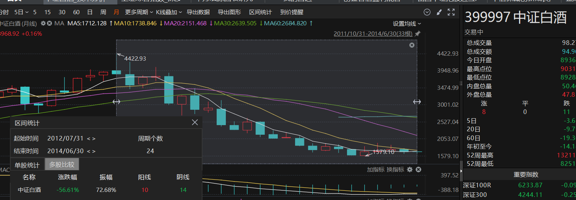Click the MA5:1712.128 legend value
The image size is (576, 200).
coord(87,23)
